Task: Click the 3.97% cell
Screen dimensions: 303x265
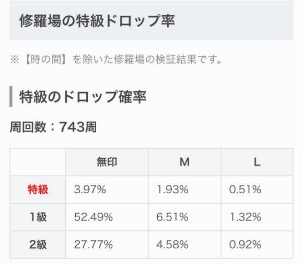Action: point(107,190)
